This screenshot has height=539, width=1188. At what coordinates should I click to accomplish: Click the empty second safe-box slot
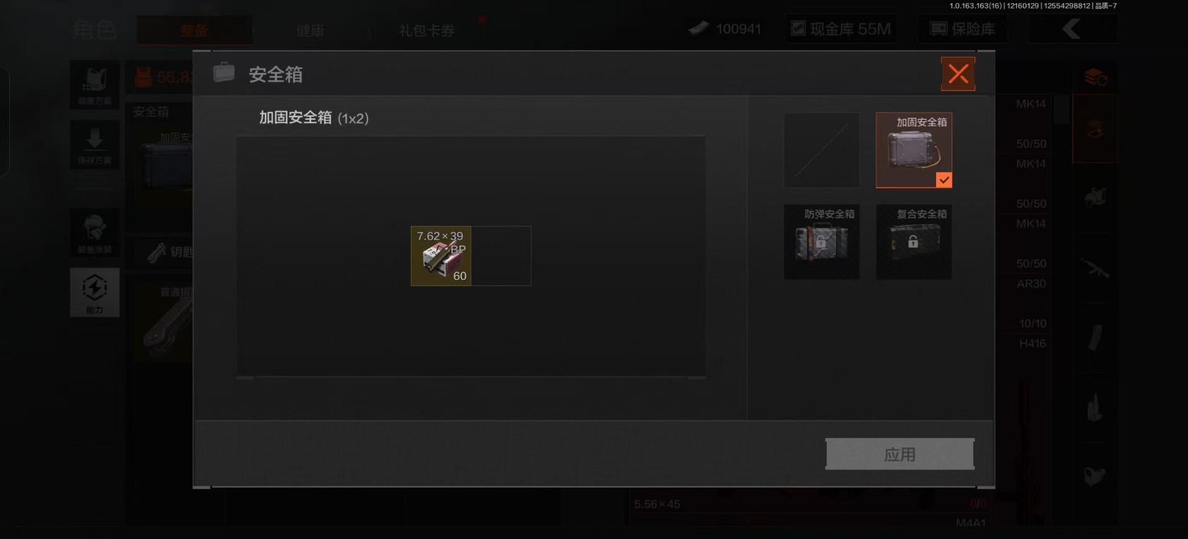click(x=501, y=256)
